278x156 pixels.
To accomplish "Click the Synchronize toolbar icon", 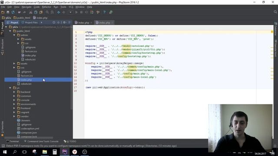I will [13, 12].
